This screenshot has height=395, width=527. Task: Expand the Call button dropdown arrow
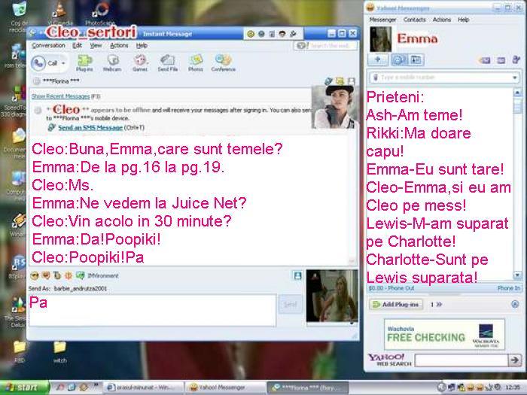click(x=62, y=63)
